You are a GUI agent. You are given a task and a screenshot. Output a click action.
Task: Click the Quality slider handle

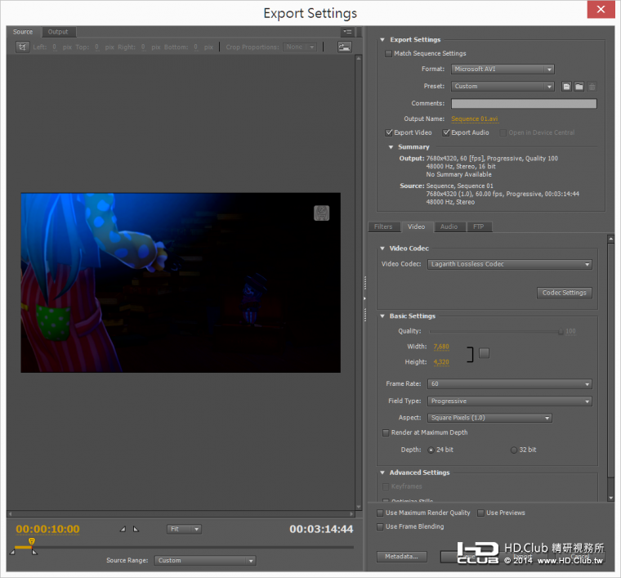tap(560, 332)
